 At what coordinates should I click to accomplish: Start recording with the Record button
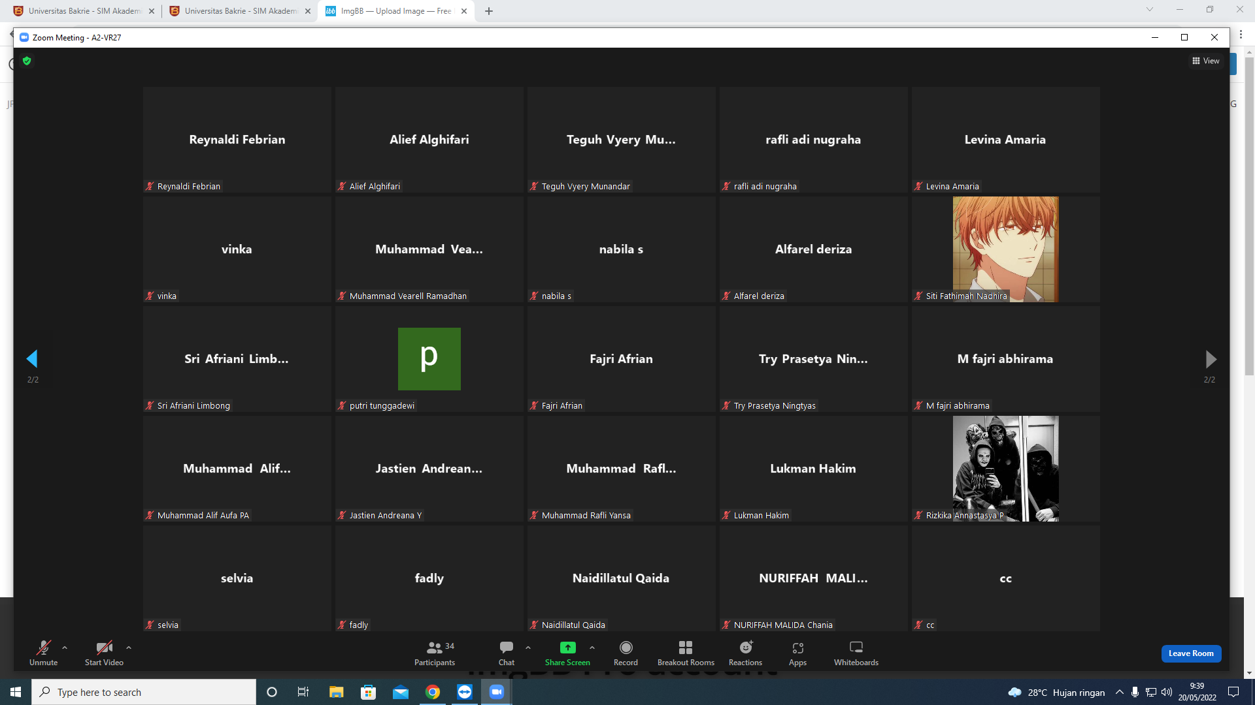click(x=626, y=653)
